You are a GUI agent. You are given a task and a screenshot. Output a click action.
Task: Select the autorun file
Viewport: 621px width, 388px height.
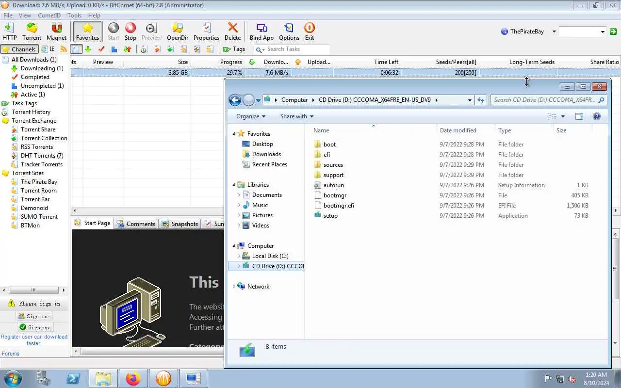pyautogui.click(x=333, y=185)
